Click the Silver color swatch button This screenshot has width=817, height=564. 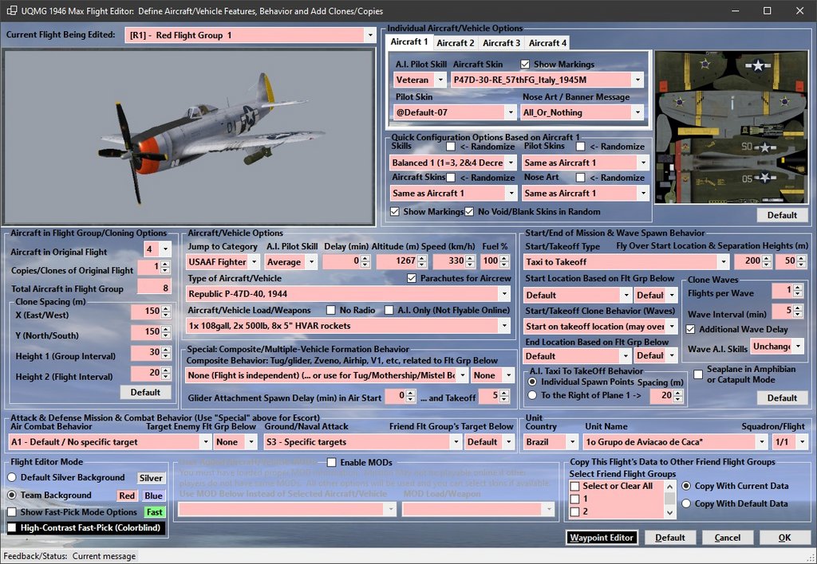(x=151, y=478)
